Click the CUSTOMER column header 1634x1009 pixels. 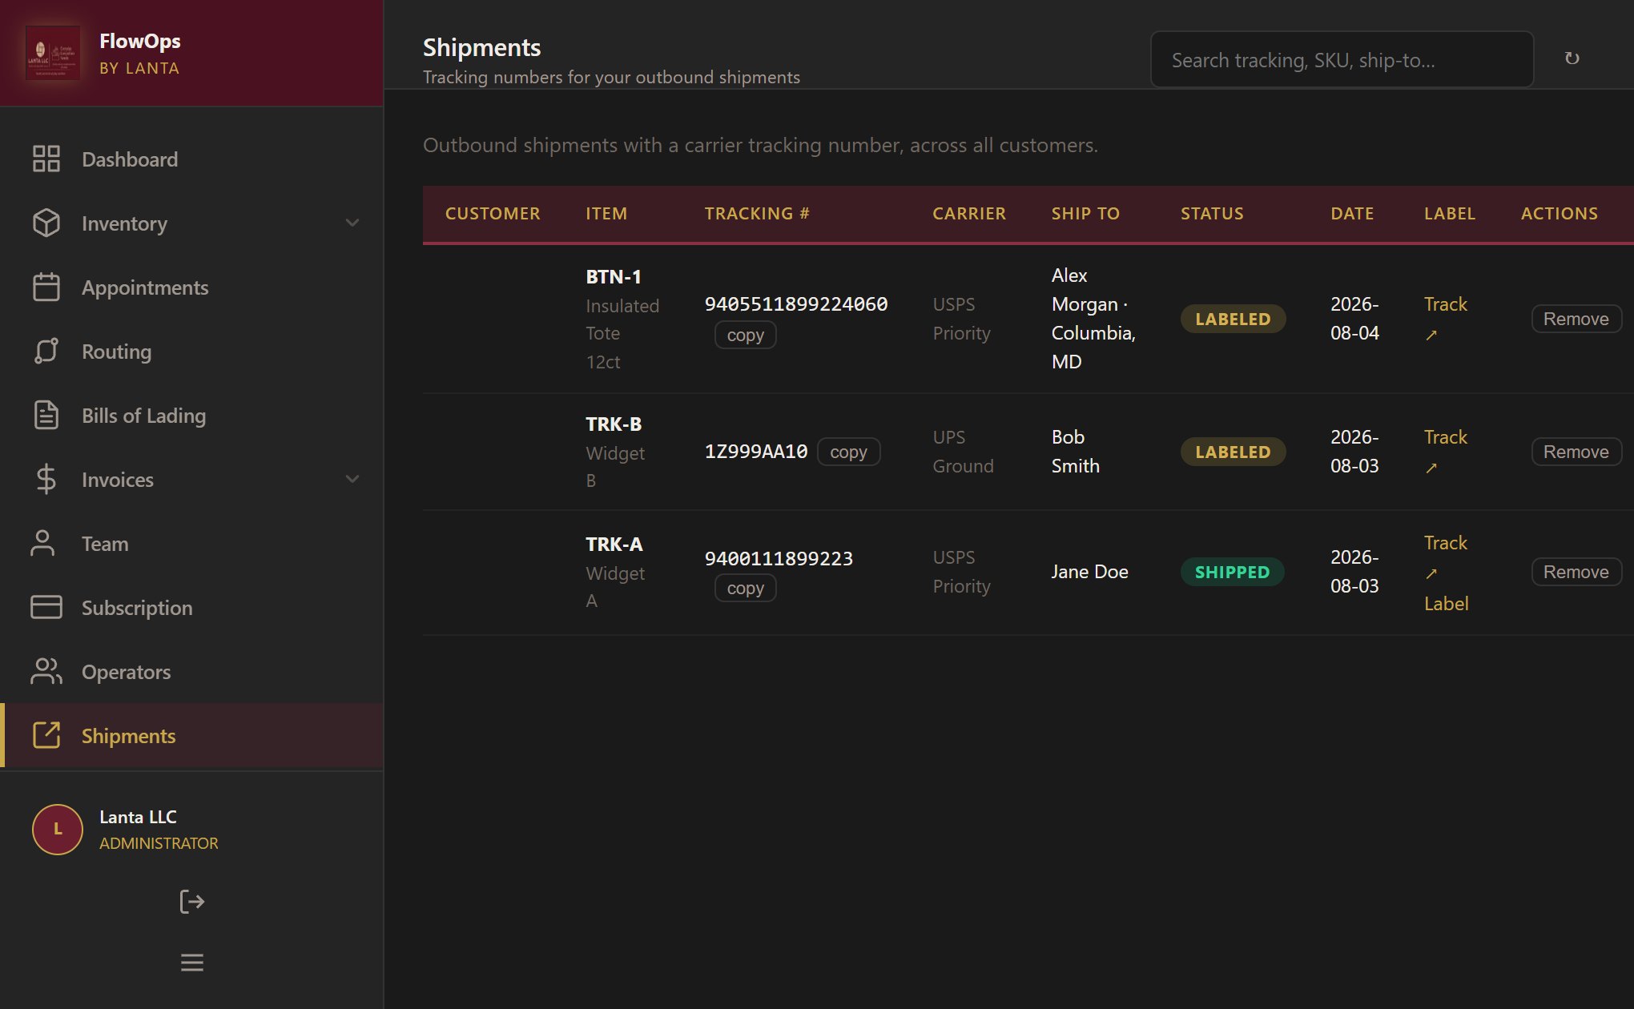coord(493,214)
